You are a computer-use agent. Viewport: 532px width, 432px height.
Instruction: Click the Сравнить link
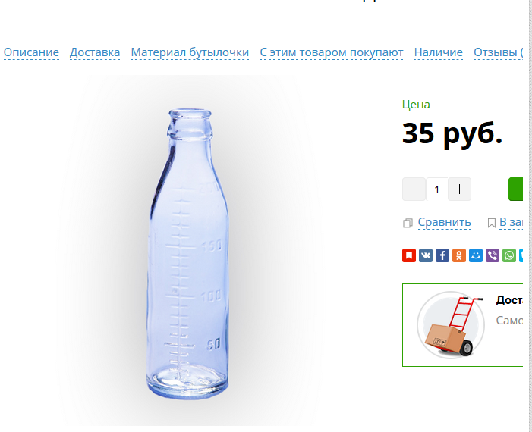444,222
